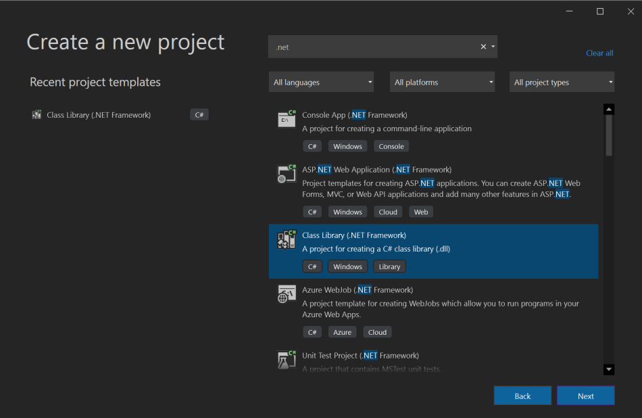Select the Azure tag under Azure WebJob

[342, 331]
